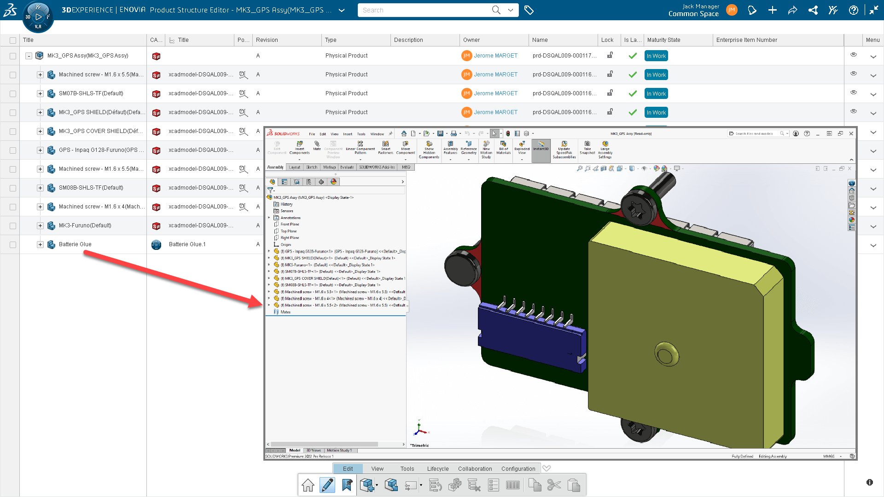This screenshot has width=884, height=497.
Task: Toggle visibility eye for MK3_GPS SHIELD row
Action: pos(854,111)
